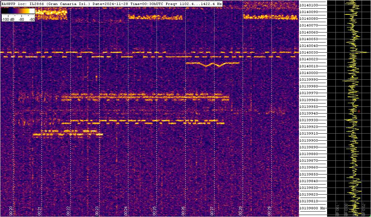Click the 10139920 frequency label
371x217 pixels.
click(x=309, y=127)
